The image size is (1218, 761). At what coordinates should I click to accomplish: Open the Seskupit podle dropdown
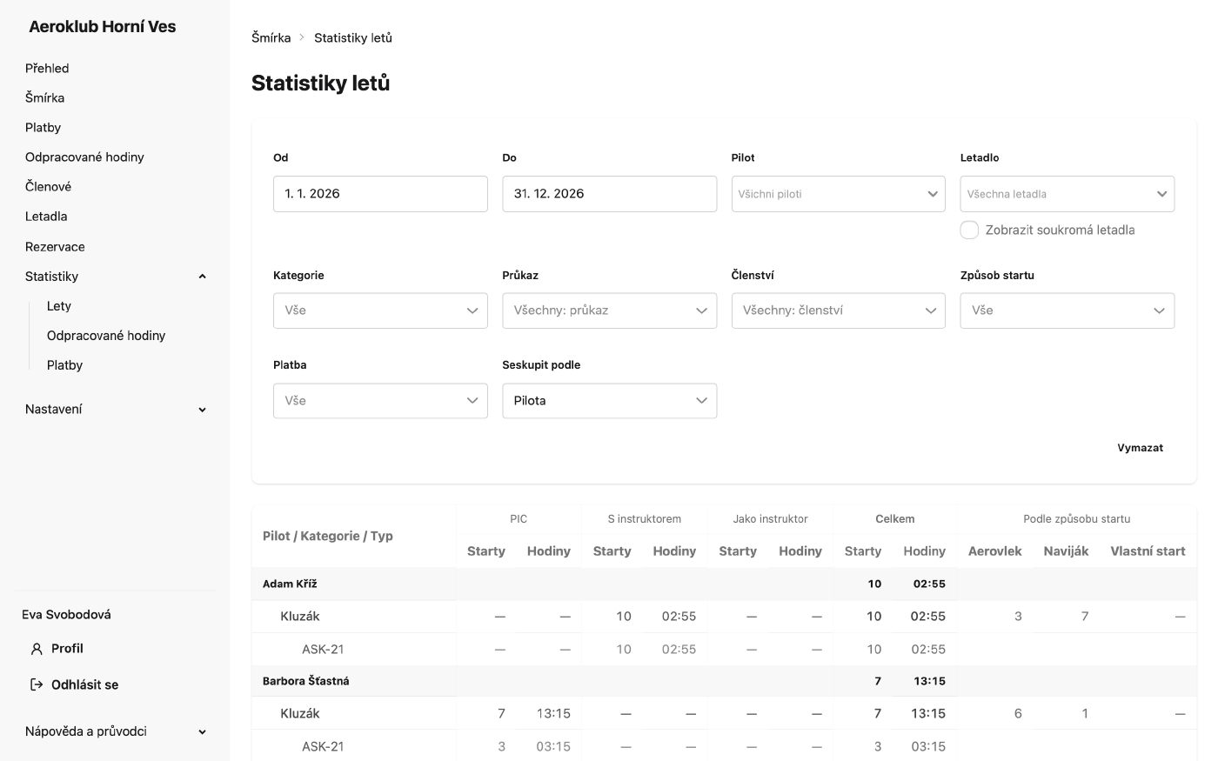click(609, 401)
